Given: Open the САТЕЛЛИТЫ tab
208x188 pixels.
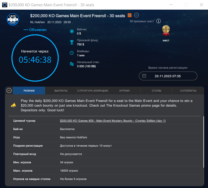Looking at the screenshot, I should (x=188, y=91).
